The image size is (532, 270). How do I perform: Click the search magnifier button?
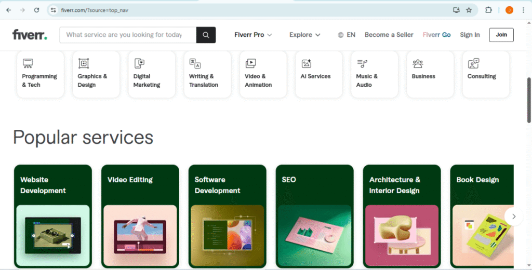pos(206,35)
